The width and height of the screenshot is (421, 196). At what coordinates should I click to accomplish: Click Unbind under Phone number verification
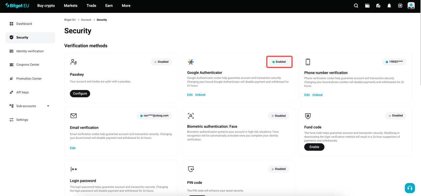[317, 95]
